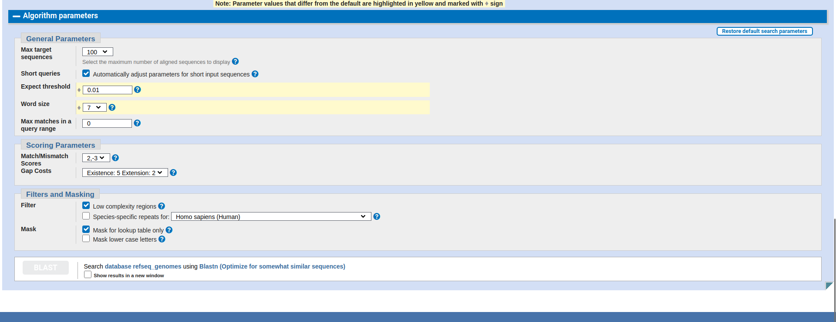Uncheck automatically adjust parameters for short sequences
This screenshot has width=836, height=322.
[86, 73]
